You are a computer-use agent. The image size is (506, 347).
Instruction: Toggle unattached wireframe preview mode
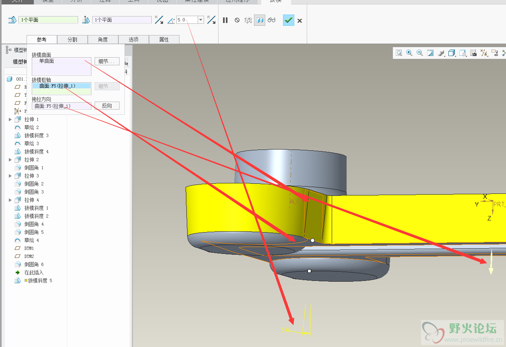pos(248,20)
